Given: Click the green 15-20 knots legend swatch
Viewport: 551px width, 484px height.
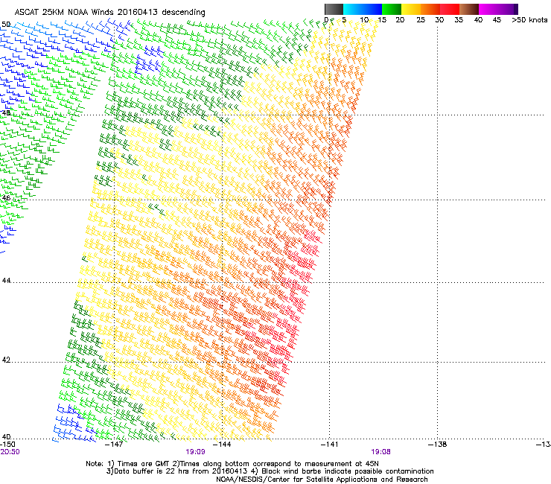Looking at the screenshot, I should [x=392, y=9].
